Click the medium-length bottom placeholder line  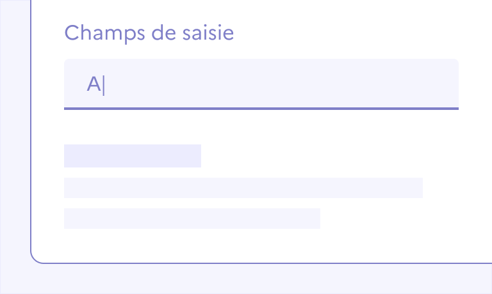[192, 219]
